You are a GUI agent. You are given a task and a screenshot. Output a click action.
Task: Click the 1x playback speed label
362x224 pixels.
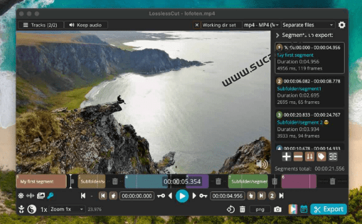pyautogui.click(x=44, y=209)
